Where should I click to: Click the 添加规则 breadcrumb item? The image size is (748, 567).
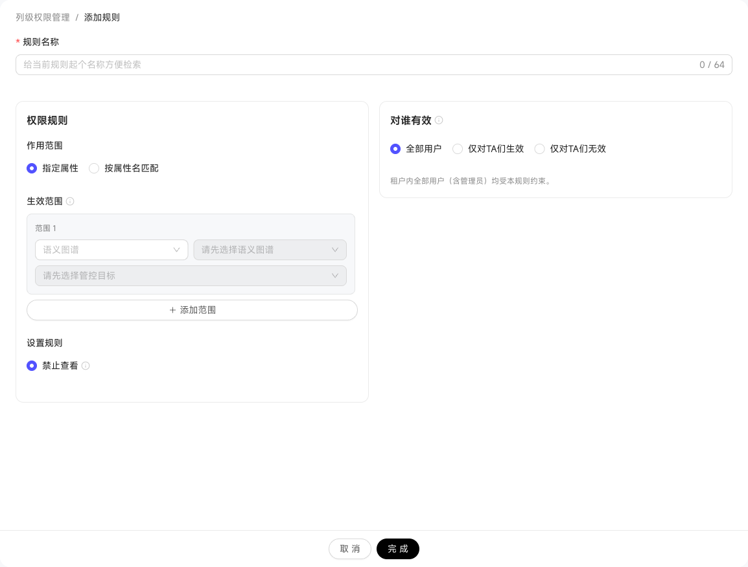102,17
